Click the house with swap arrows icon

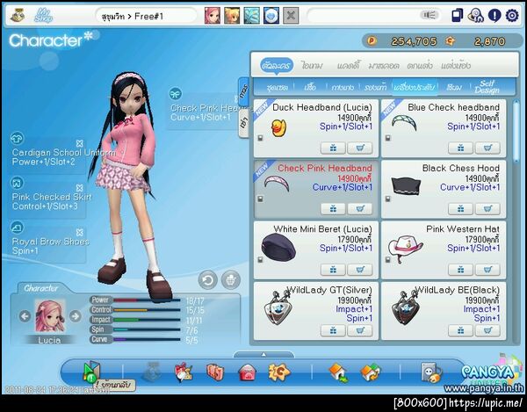(370, 372)
